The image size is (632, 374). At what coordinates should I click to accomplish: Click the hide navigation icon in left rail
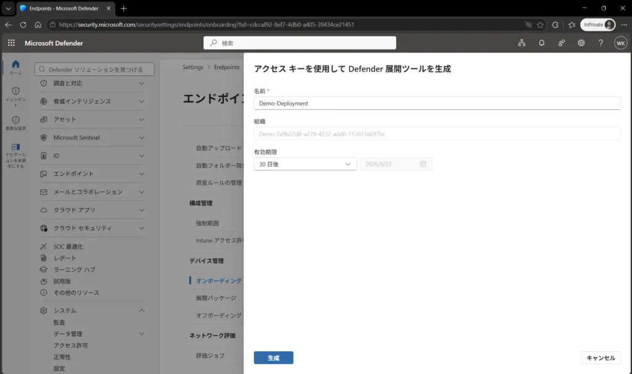[15, 147]
